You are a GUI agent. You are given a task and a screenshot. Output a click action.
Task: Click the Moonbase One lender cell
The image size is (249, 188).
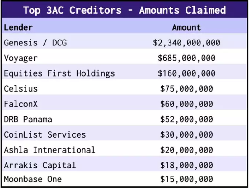tap(33, 179)
